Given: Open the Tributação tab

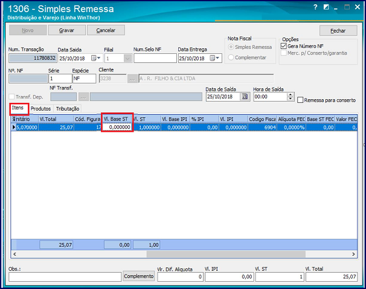Looking at the screenshot, I should click(68, 109).
